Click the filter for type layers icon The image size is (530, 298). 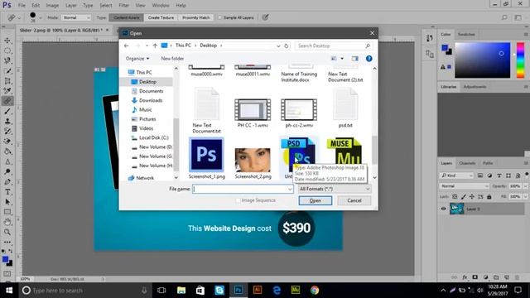coord(499,175)
